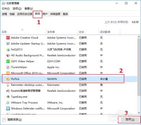The width and height of the screenshot is (141, 125).
Task: Click the NGWIN publisher cell
Action: tap(52, 79)
